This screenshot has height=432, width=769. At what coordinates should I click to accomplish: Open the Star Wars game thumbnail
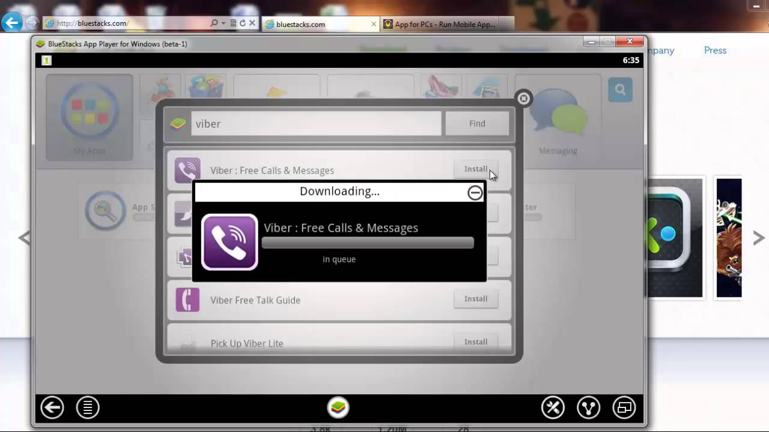pos(729,238)
